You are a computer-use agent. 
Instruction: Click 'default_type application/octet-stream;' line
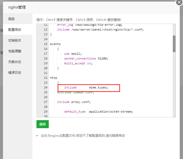point(99,112)
